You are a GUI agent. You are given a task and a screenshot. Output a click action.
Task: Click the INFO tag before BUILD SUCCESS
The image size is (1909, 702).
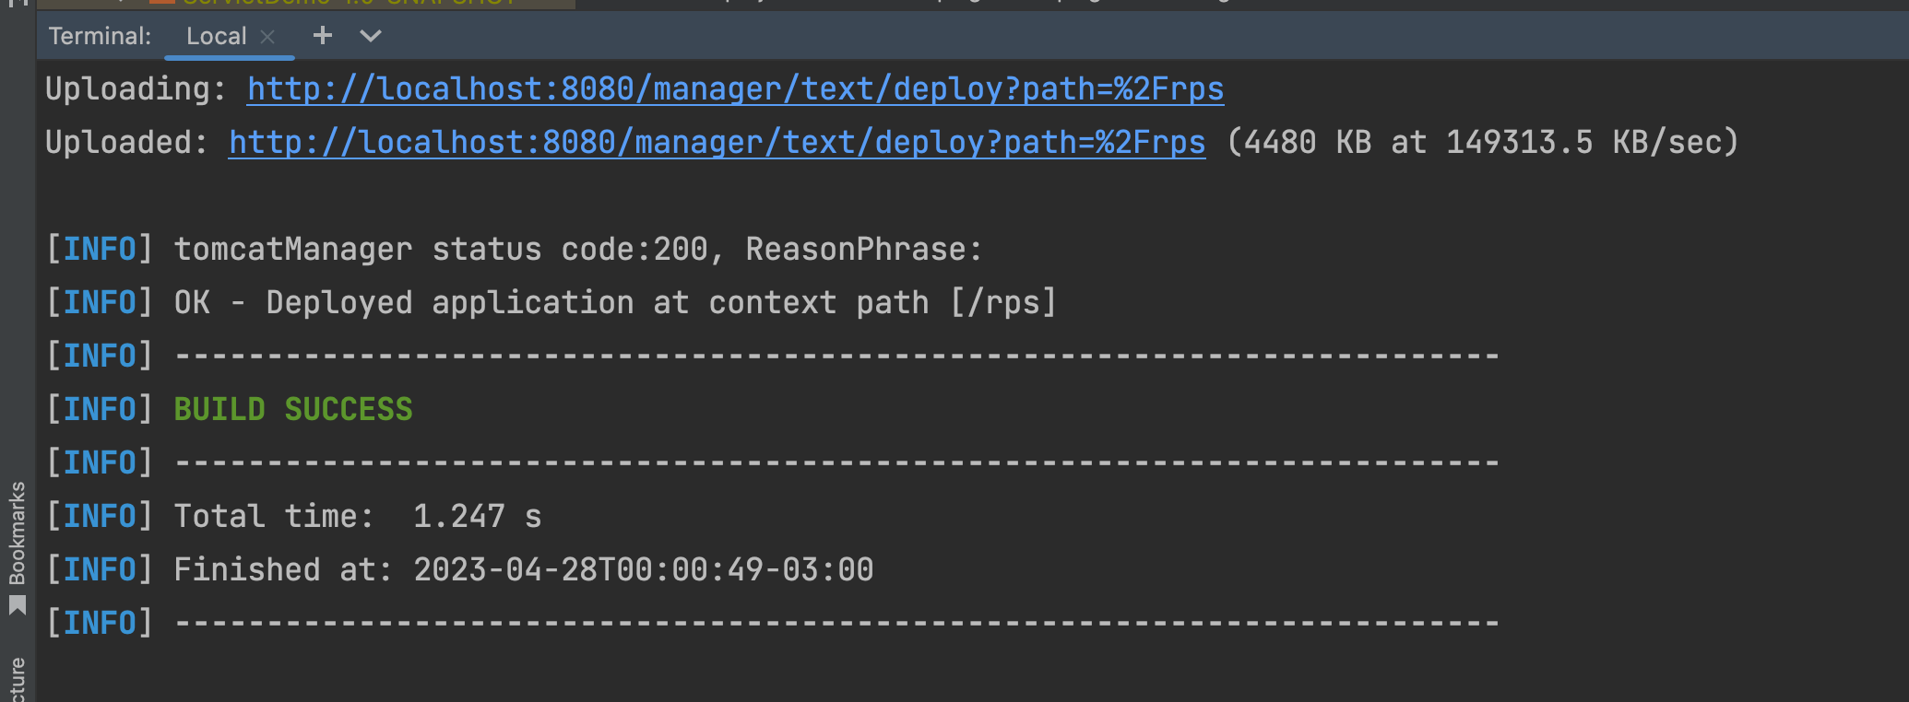coord(100,409)
